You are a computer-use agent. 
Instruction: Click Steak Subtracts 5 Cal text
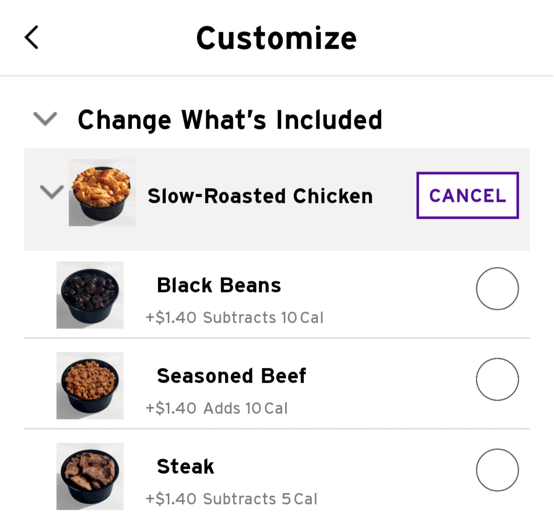point(260,499)
